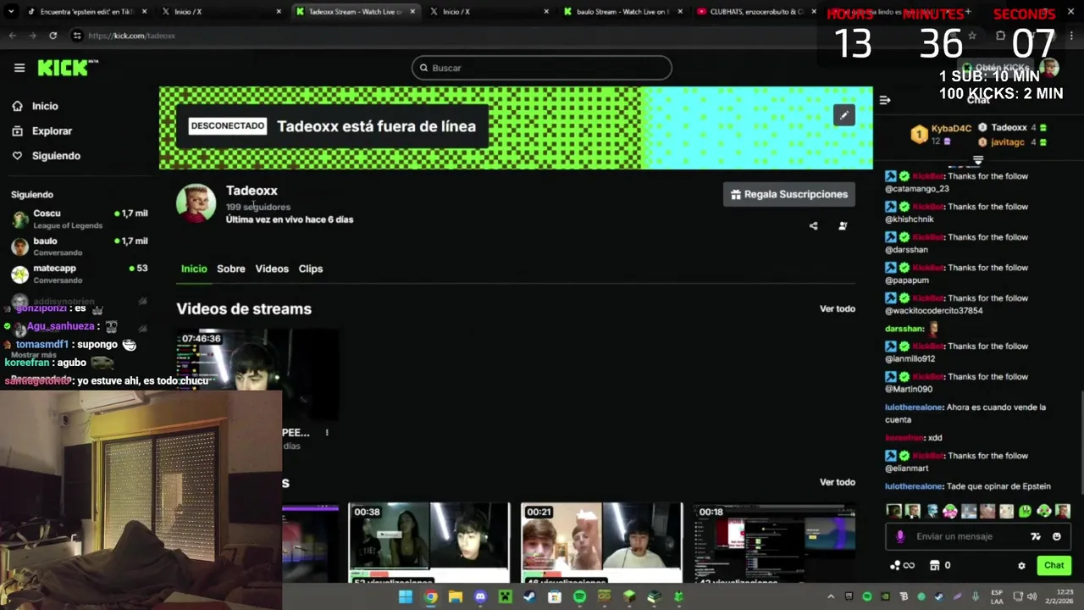Switch to the baulo Stream browser tab
Screen dimensions: 1084x610
tap(622, 12)
